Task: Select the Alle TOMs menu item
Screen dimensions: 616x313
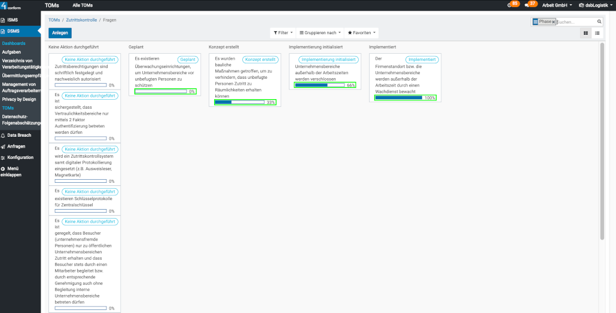Action: click(83, 5)
